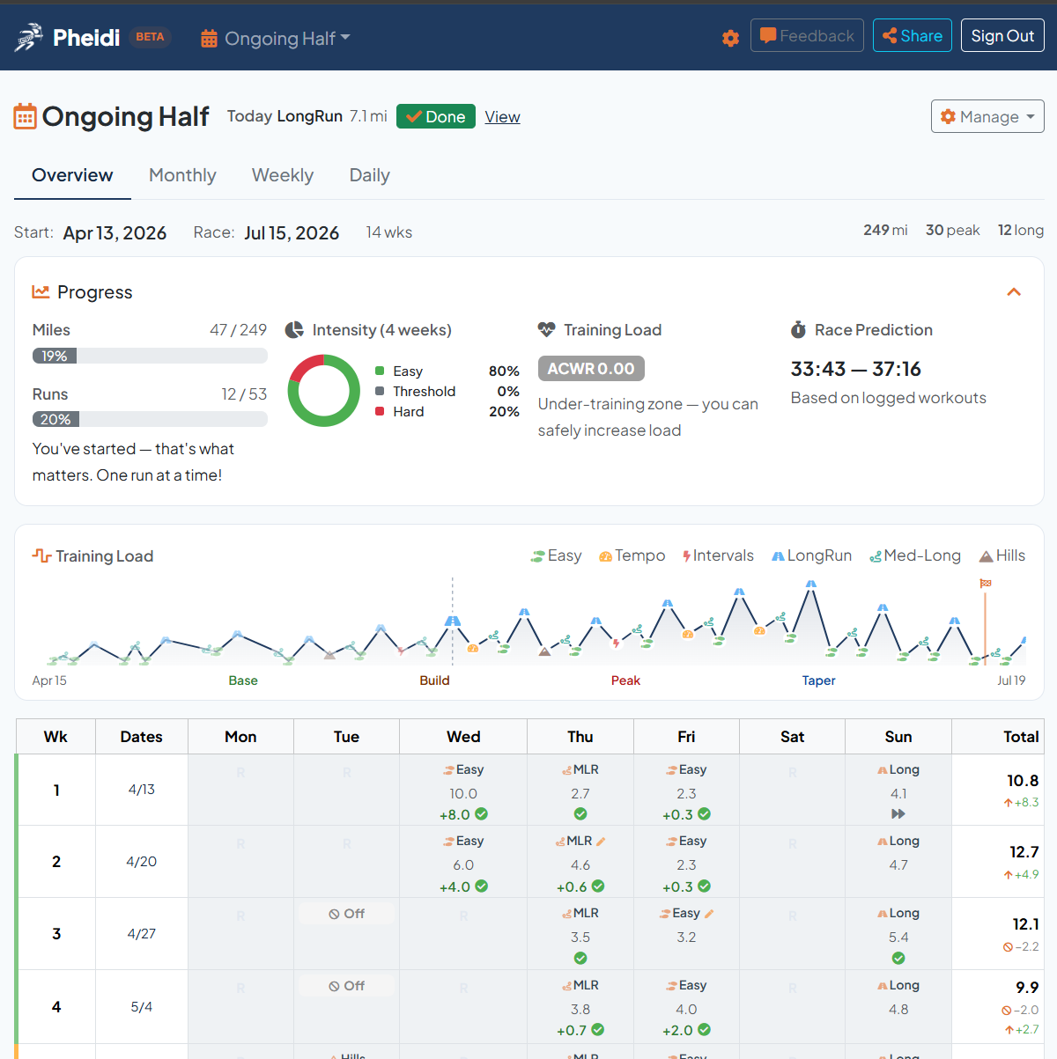Image resolution: width=1057 pixels, height=1059 pixels.
Task: Click the week 3 Tuesday Off badge
Action: point(346,914)
